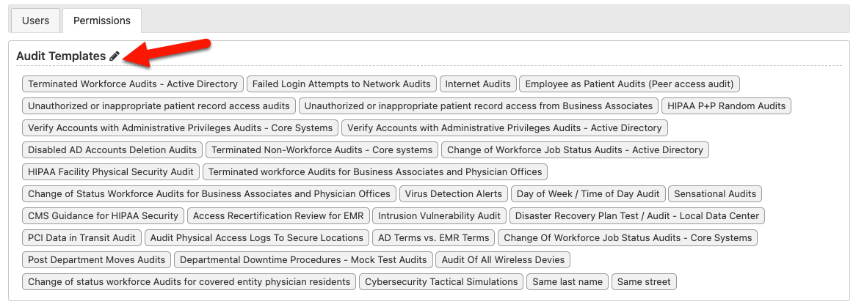Image resolution: width=856 pixels, height=307 pixels.
Task: Select Intrusion Vulnerability Audit tag
Action: [x=440, y=215]
